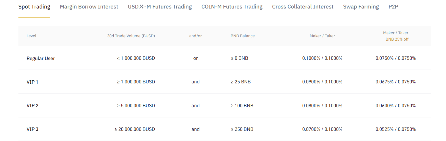Open the Margin Borrow Interest tab

point(89,7)
